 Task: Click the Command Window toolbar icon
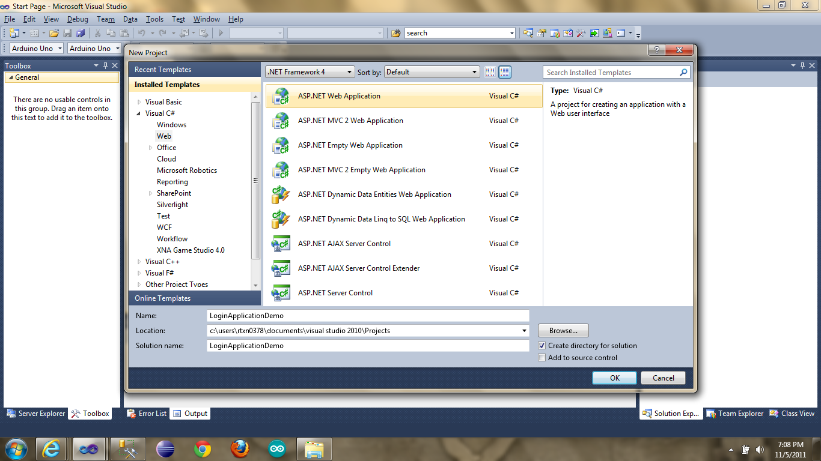pos(621,33)
